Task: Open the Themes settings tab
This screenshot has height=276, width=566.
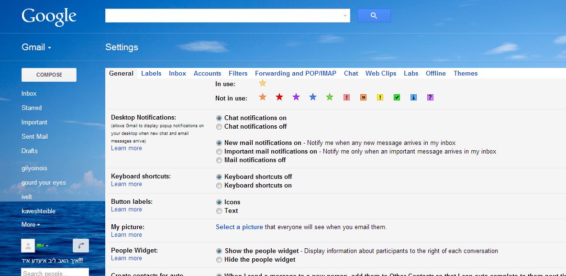Action: coord(465,73)
